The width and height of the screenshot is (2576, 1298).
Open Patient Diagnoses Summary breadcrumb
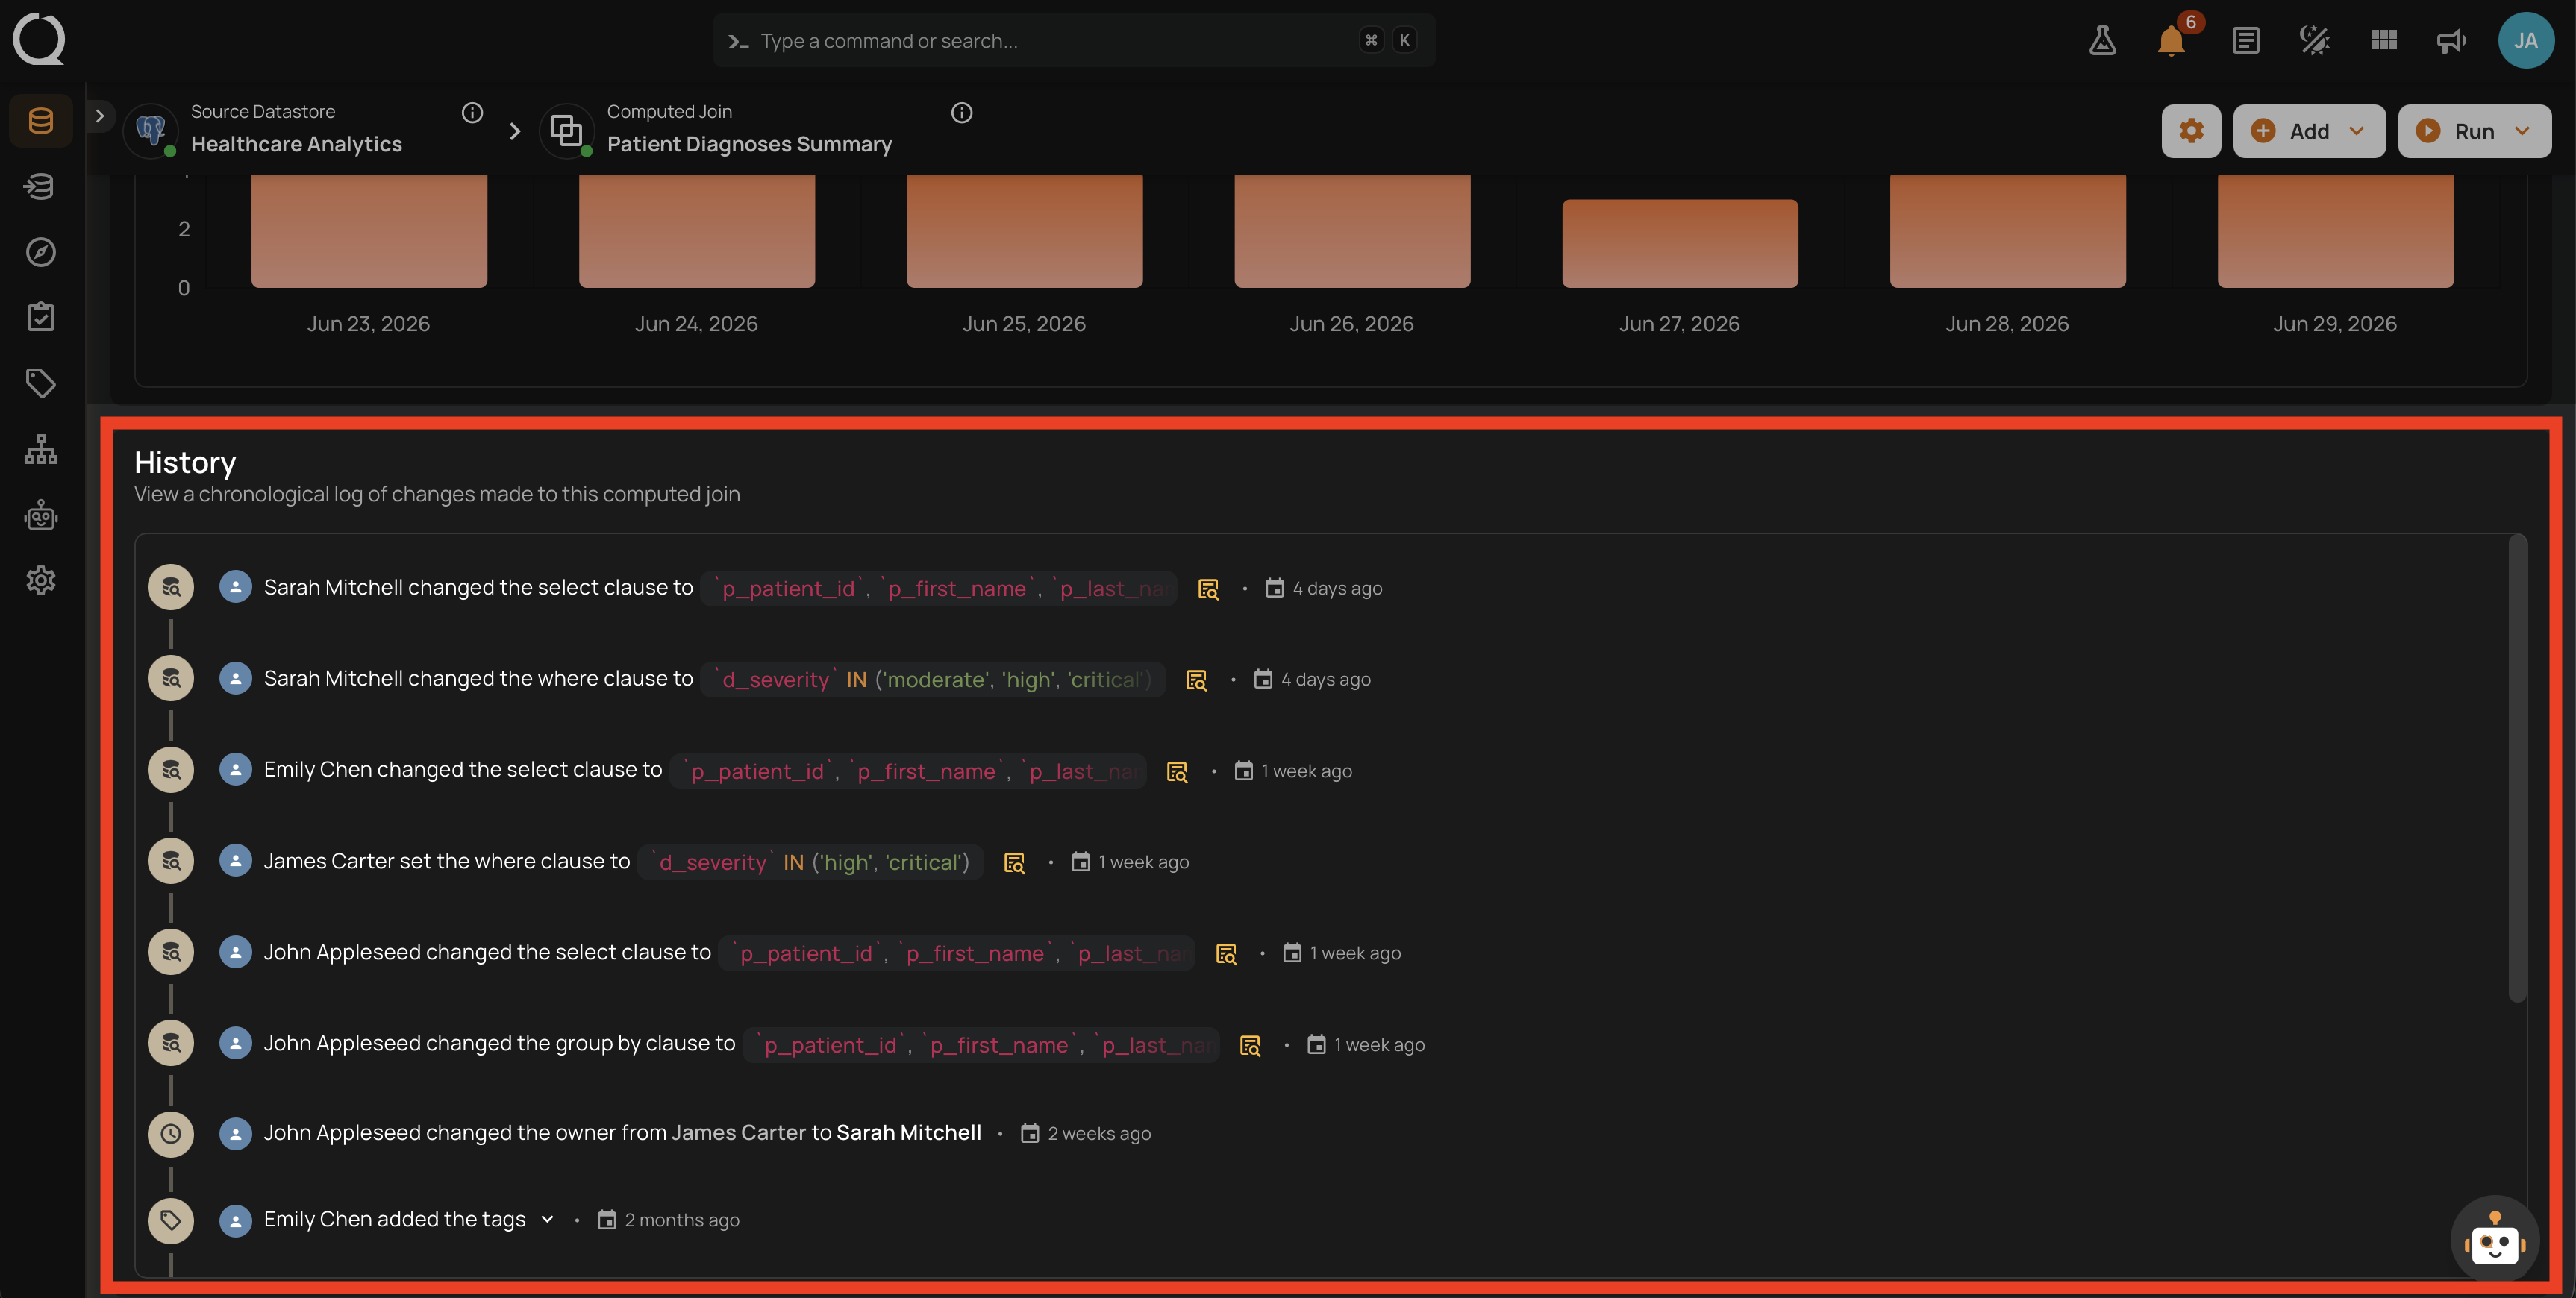coord(749,144)
